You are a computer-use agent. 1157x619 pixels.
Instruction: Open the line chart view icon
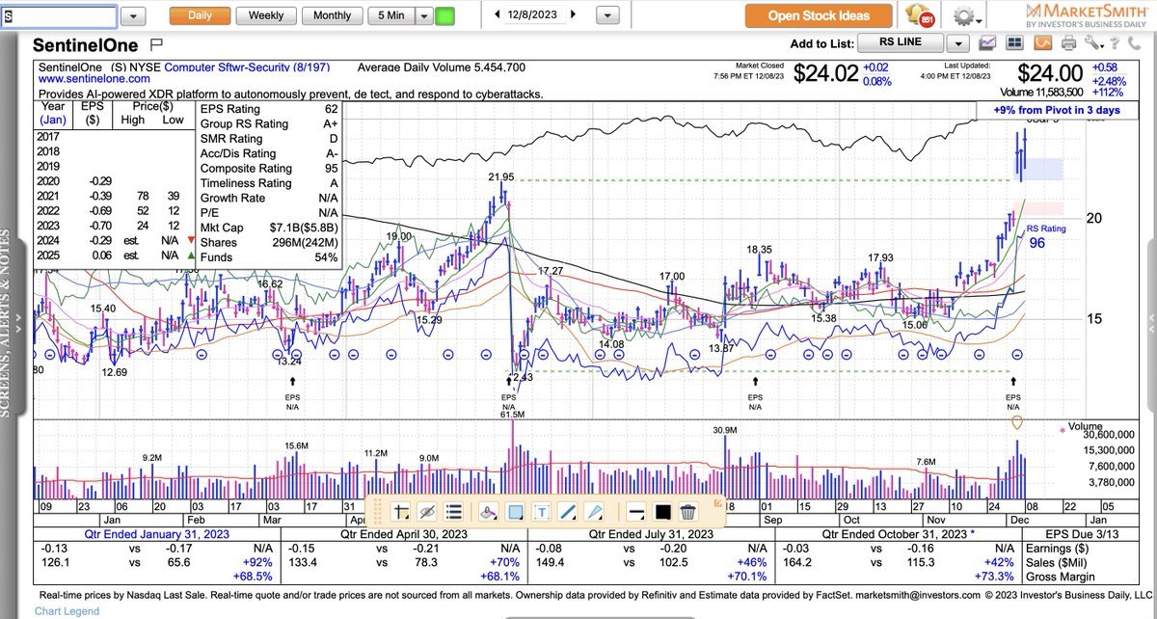click(987, 42)
